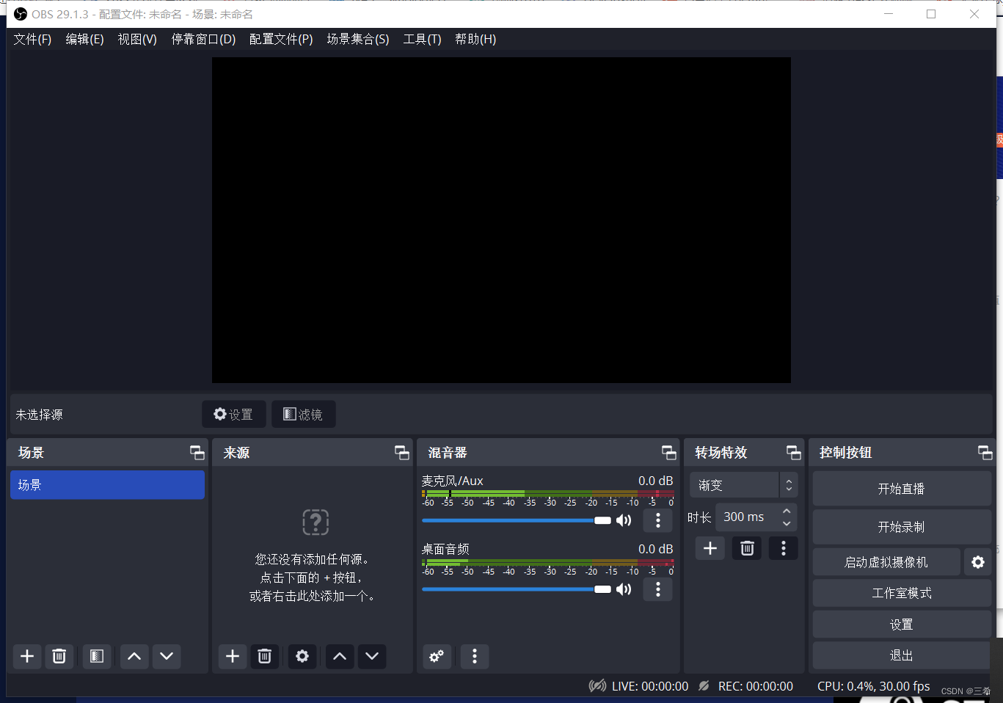Screen dimensions: 1003x703
Task: Click 开始录制 to start recording
Action: tap(901, 527)
